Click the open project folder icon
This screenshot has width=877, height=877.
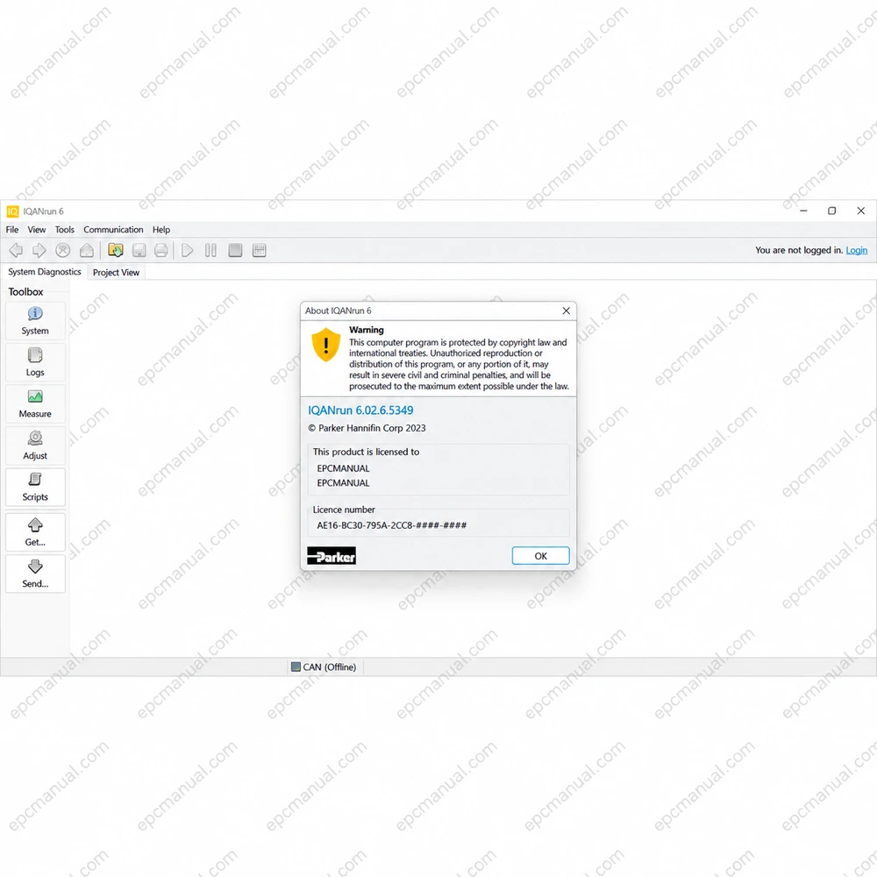(x=116, y=250)
